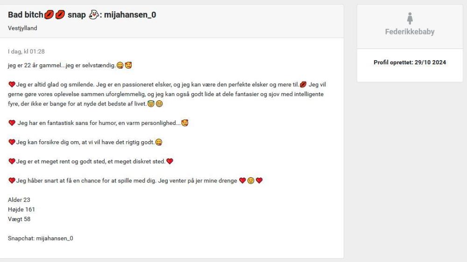Open the Federikkebaby profile name
467x262 pixels.
coord(410,32)
